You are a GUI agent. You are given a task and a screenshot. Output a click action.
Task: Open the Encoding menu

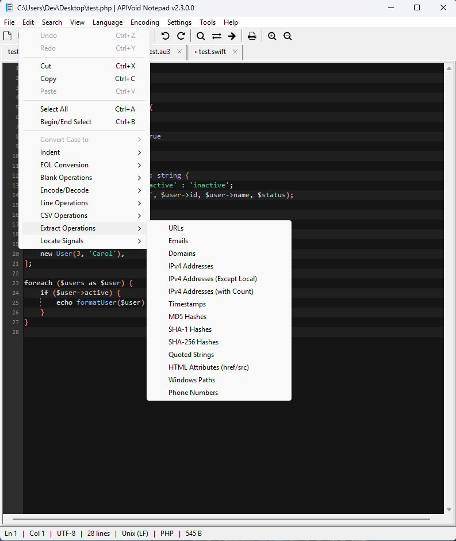pyautogui.click(x=145, y=22)
